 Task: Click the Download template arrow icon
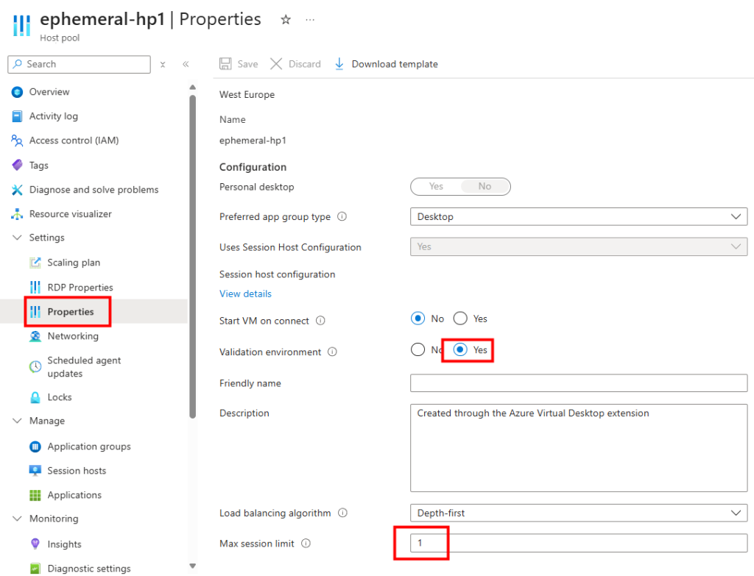coord(339,64)
